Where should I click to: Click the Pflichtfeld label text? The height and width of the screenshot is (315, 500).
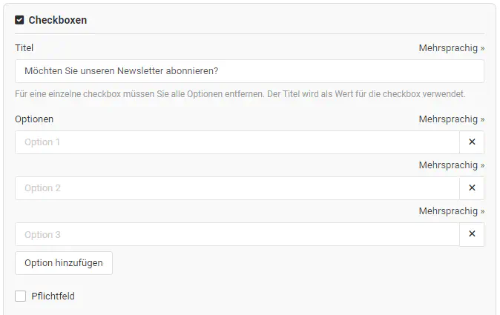pyautogui.click(x=53, y=296)
